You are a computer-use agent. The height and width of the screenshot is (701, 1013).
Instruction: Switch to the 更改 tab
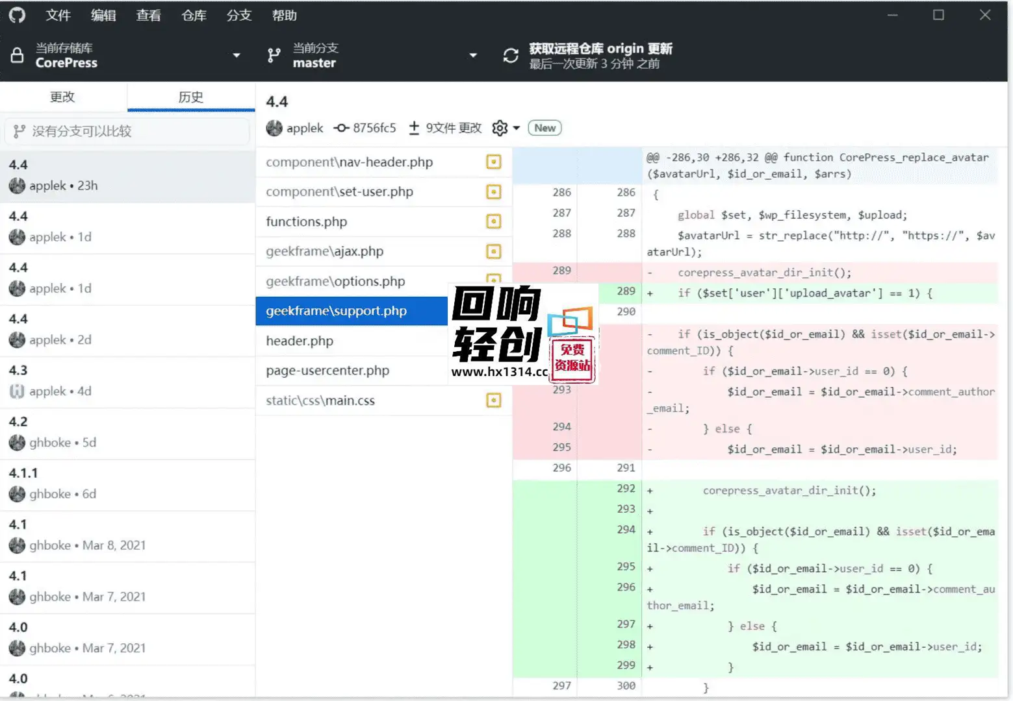[x=63, y=97]
